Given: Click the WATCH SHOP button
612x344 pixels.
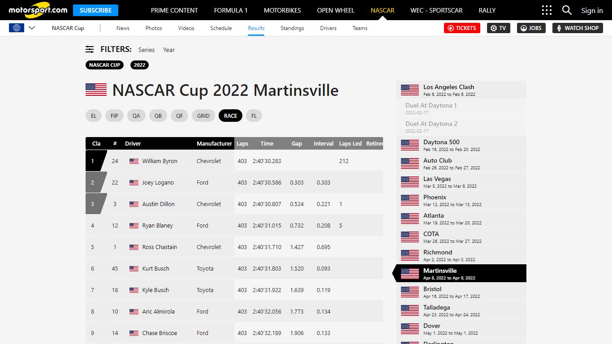Looking at the screenshot, I should (x=578, y=28).
